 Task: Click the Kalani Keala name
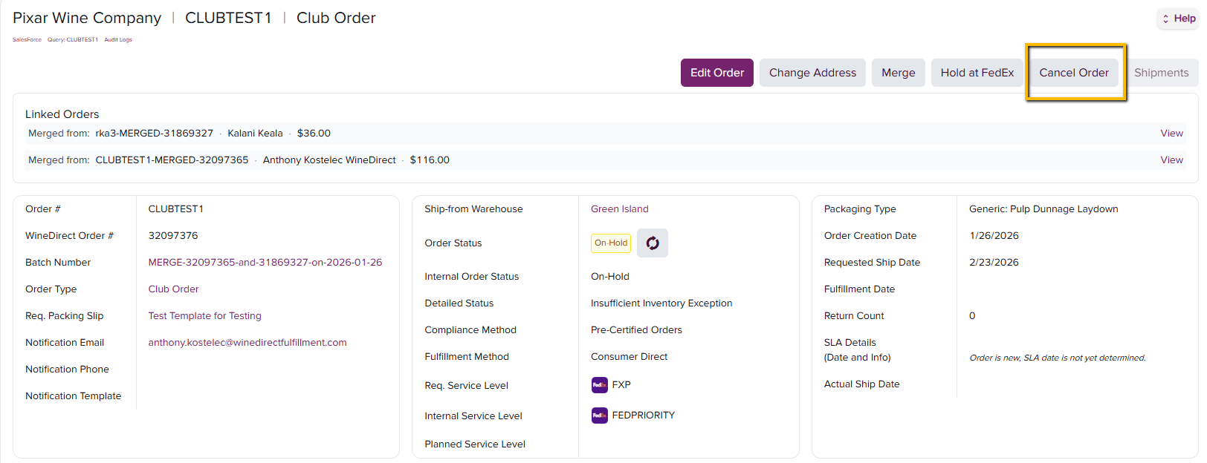pos(255,134)
